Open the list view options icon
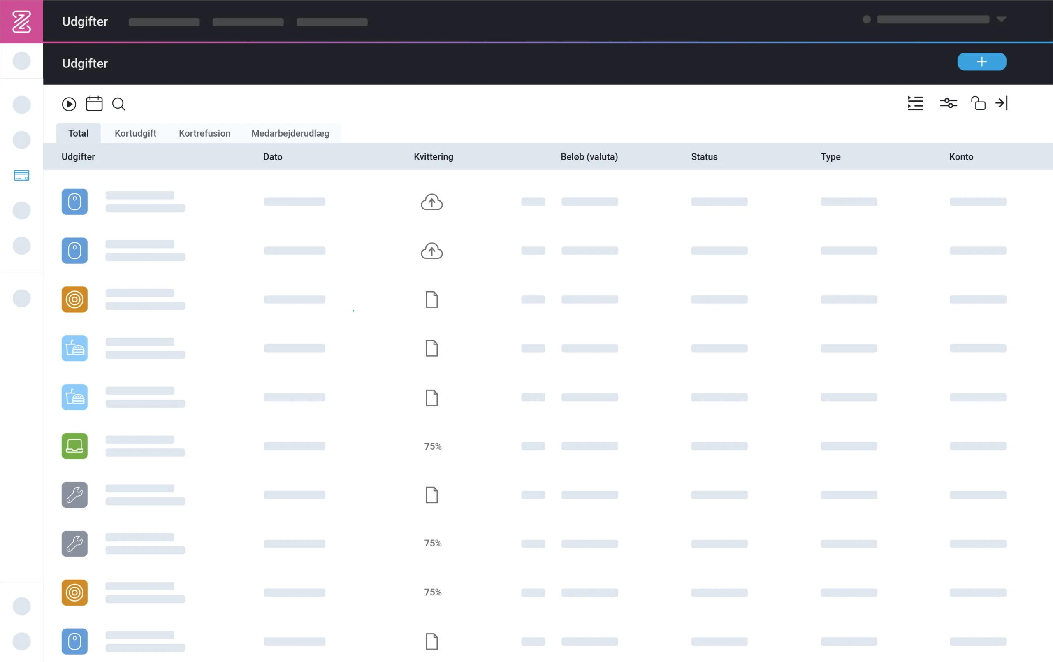 tap(915, 103)
